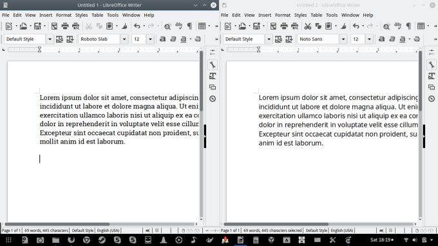The width and height of the screenshot is (438, 246).
Task: Click Cut icon in Untitled 2 toolbar
Action: [x=307, y=26]
